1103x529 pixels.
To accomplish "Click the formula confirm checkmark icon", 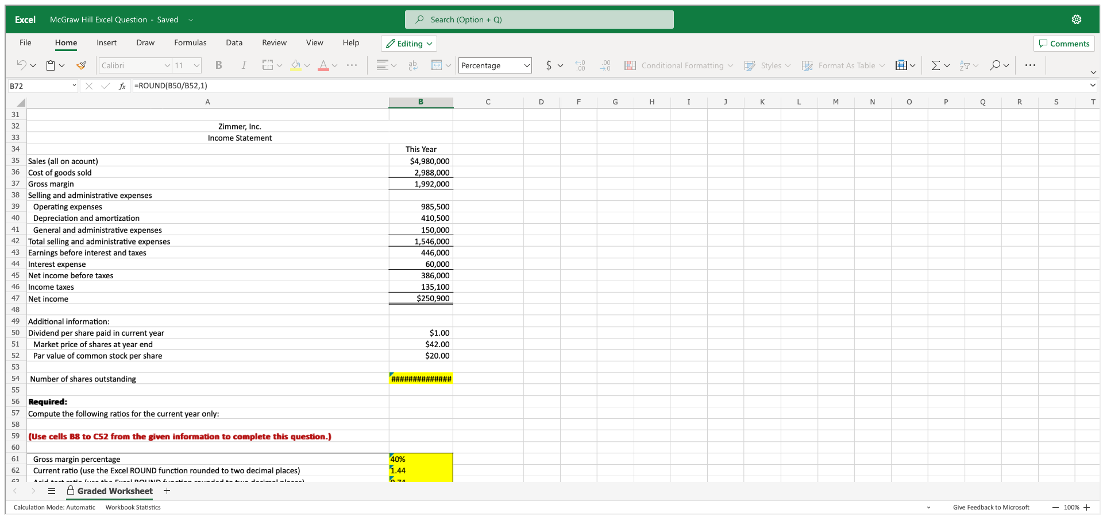I will [x=105, y=86].
